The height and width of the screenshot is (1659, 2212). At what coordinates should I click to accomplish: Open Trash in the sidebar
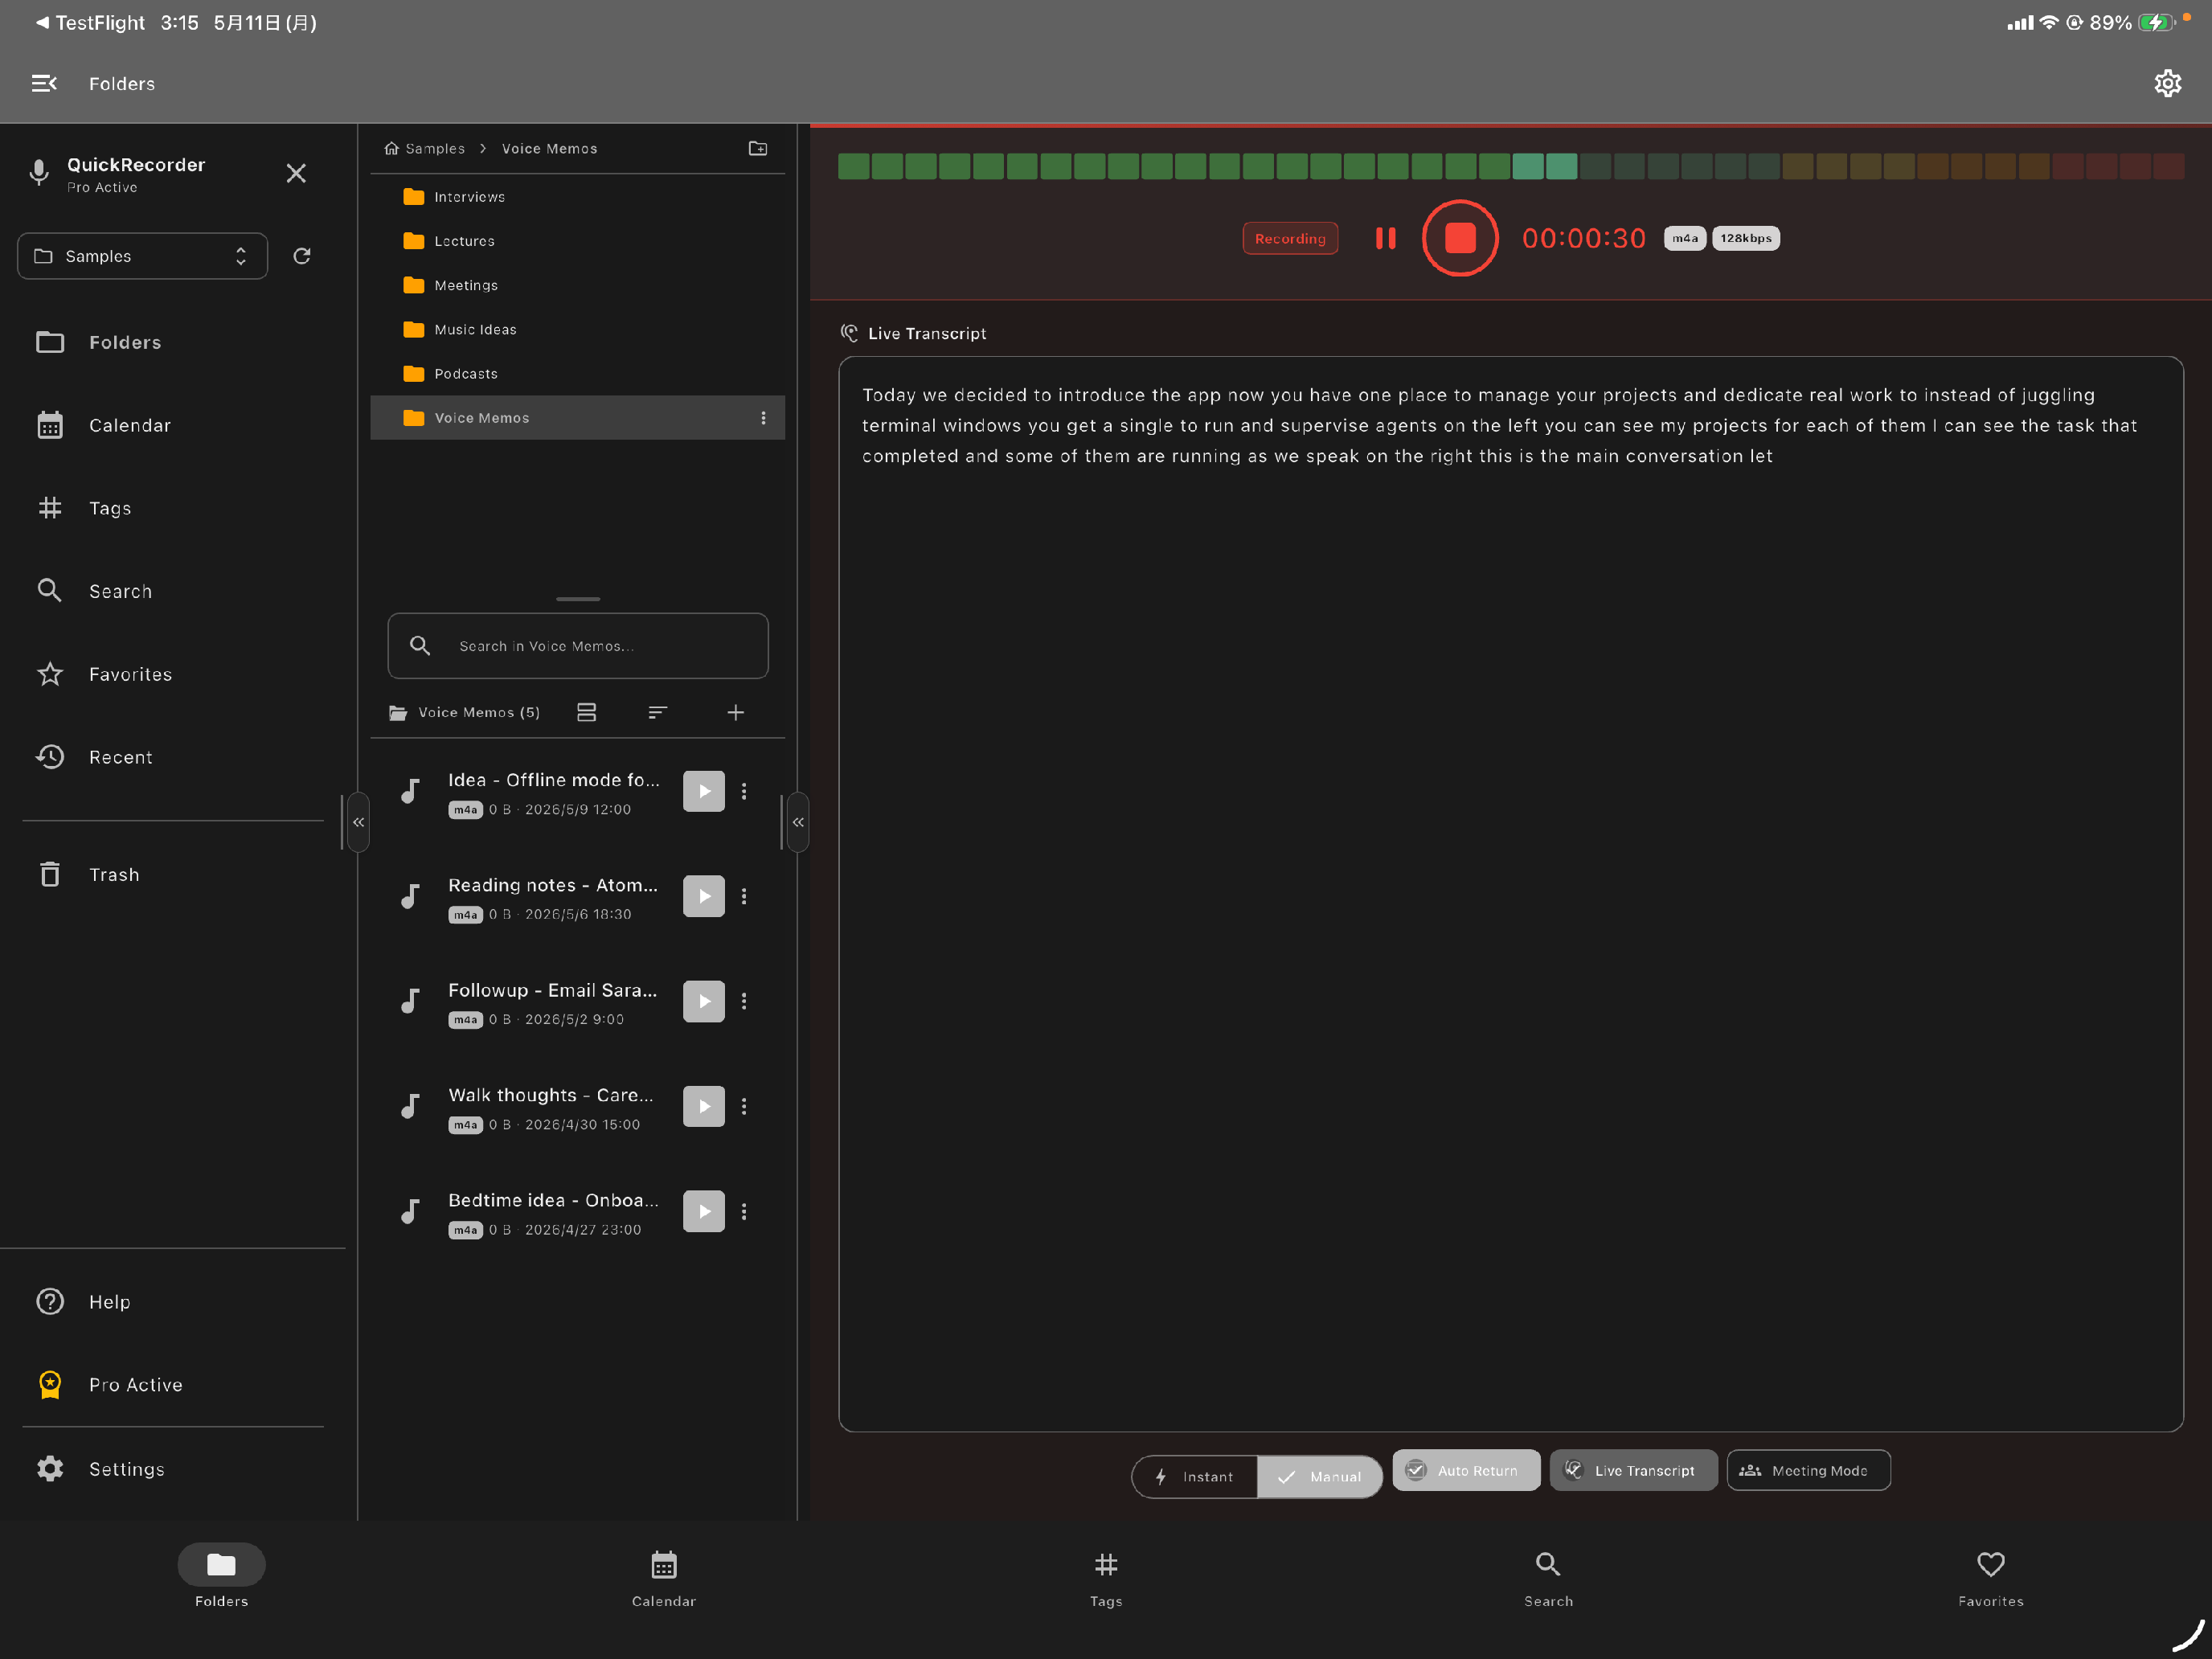pyautogui.click(x=173, y=874)
